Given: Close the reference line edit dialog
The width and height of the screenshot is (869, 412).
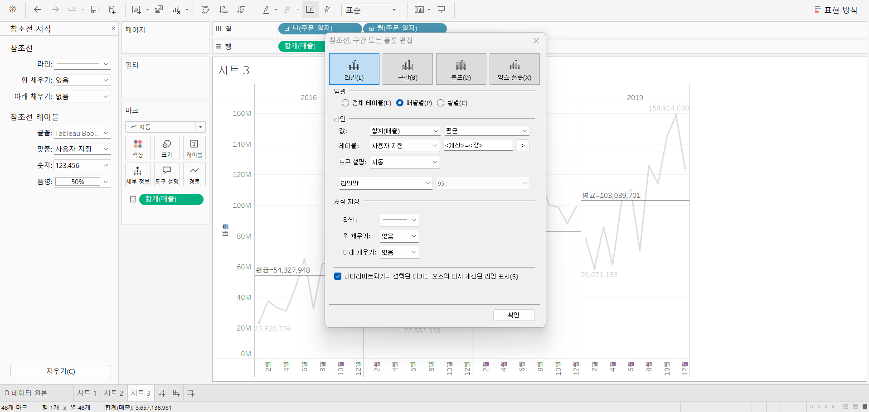Looking at the screenshot, I should (x=536, y=41).
